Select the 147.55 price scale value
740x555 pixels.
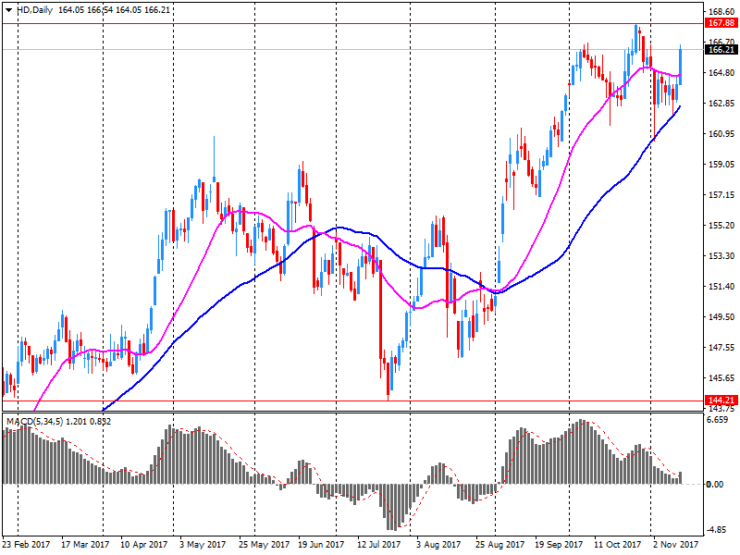click(721, 348)
